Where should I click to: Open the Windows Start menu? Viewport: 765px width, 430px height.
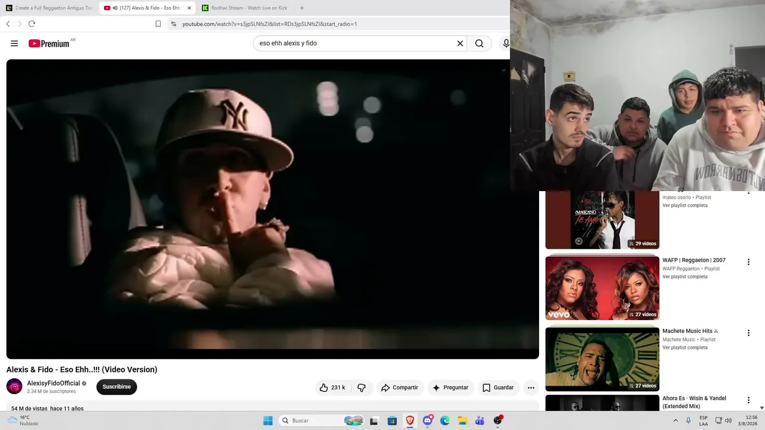[x=268, y=420]
